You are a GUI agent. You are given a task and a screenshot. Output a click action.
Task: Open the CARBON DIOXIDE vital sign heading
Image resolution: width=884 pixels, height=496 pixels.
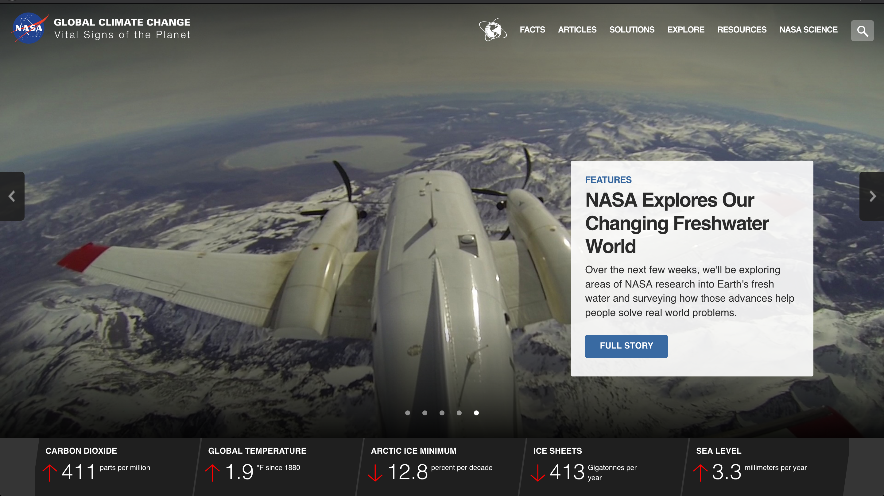[81, 451]
